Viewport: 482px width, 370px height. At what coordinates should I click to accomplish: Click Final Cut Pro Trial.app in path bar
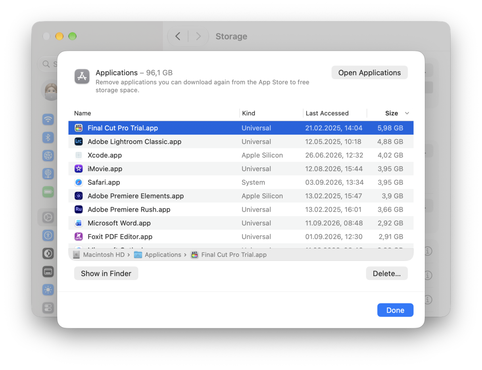tap(229, 255)
